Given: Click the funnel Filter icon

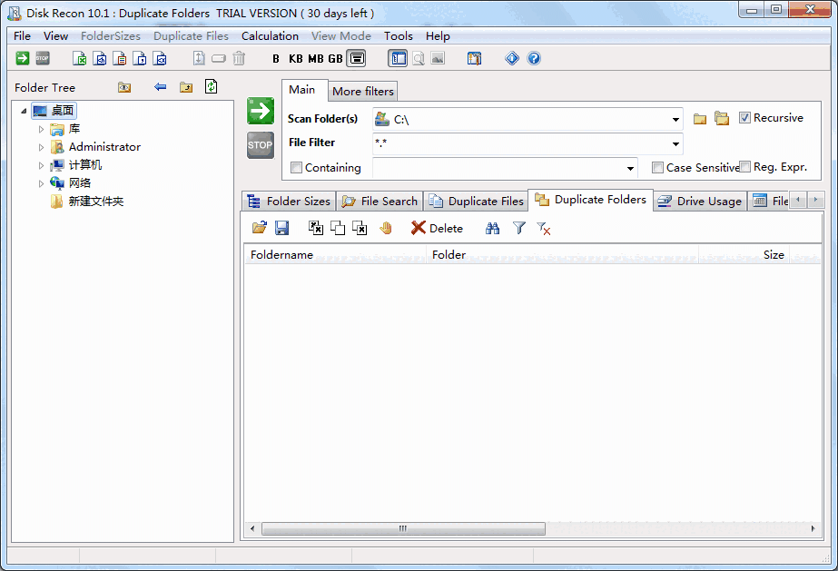Looking at the screenshot, I should click(518, 228).
